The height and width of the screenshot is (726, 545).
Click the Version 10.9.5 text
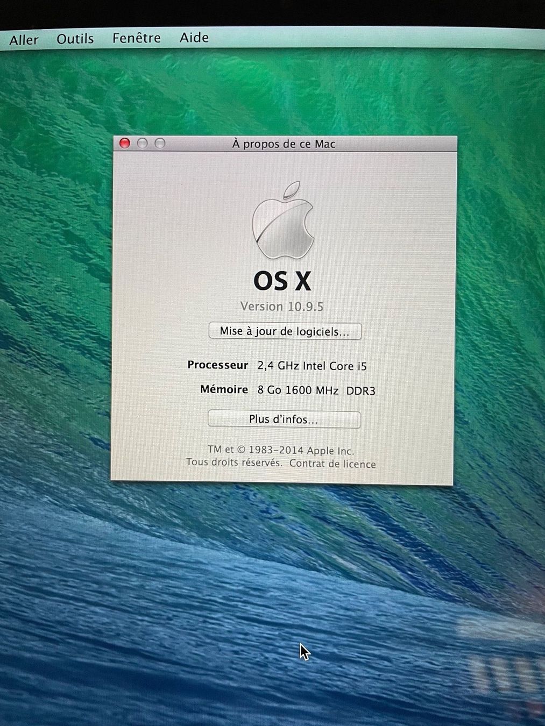click(x=282, y=307)
